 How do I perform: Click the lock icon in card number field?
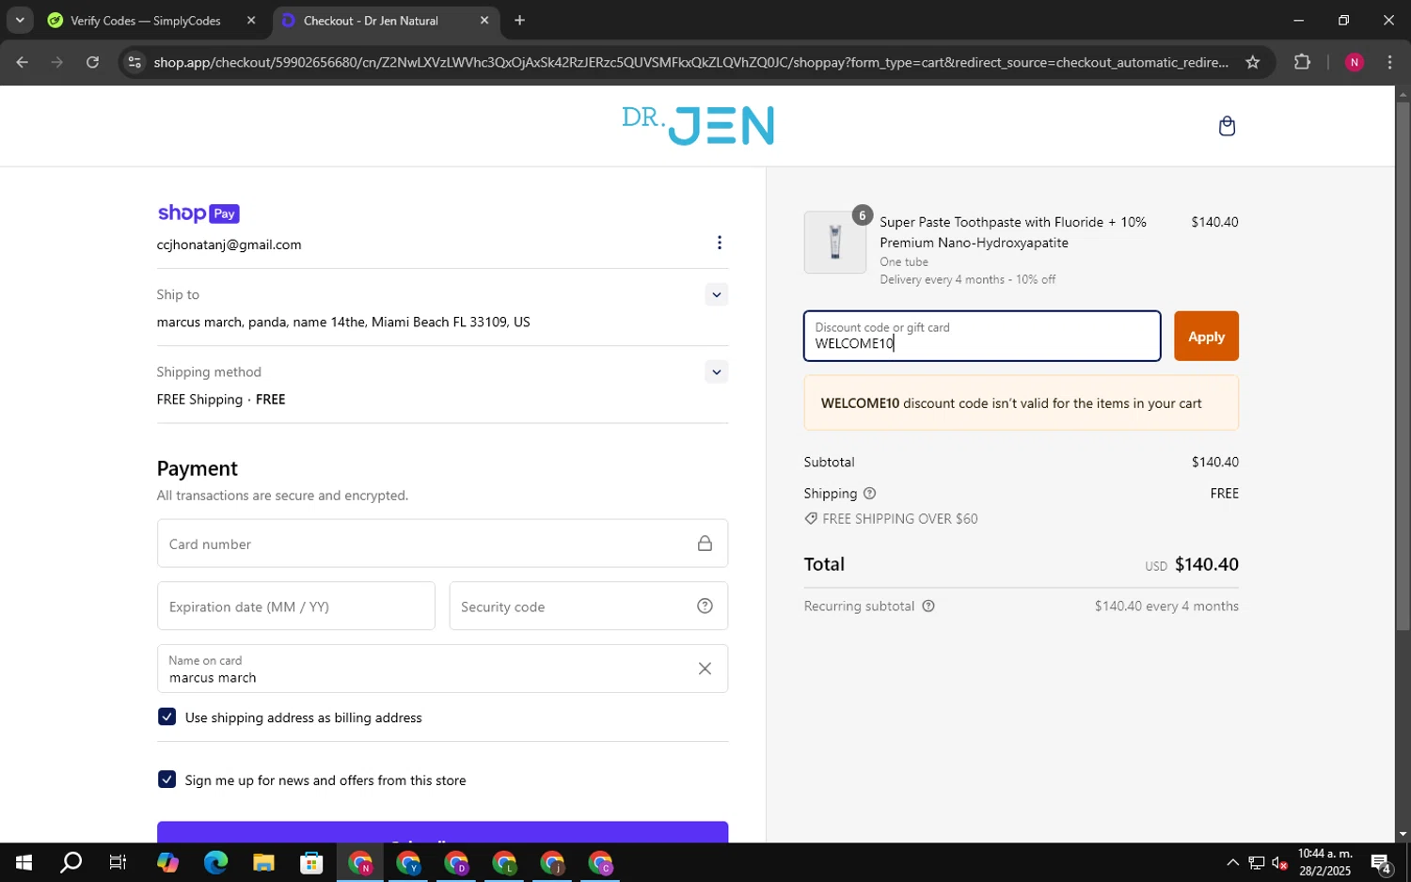(x=705, y=543)
